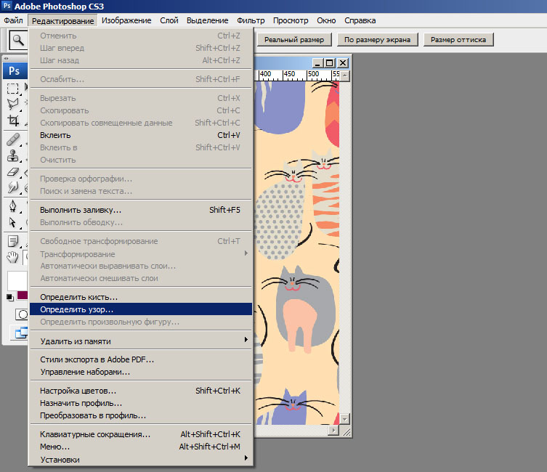
Task: Choose Клавиатурные сокращения menu item
Action: point(141,434)
